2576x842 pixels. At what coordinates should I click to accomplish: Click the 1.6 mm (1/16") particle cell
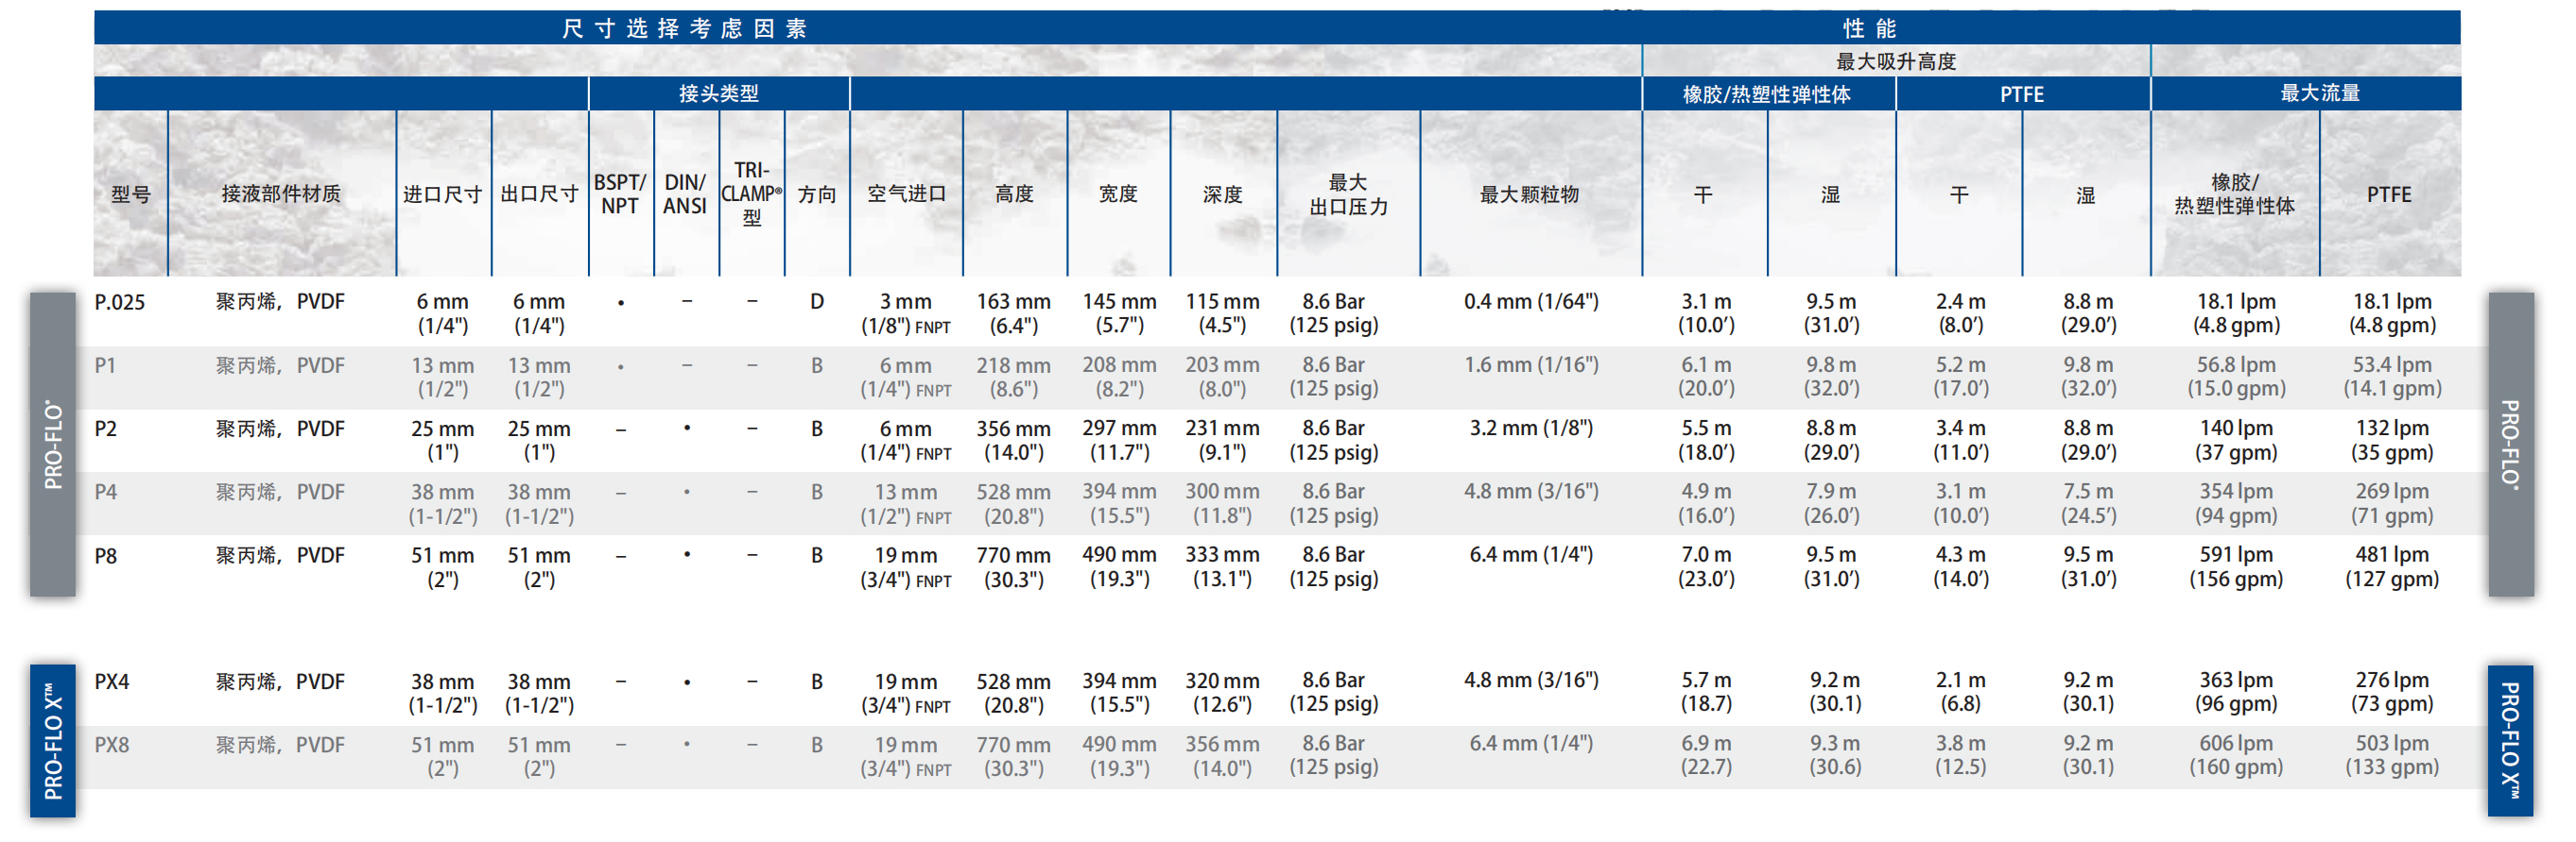tap(1531, 364)
